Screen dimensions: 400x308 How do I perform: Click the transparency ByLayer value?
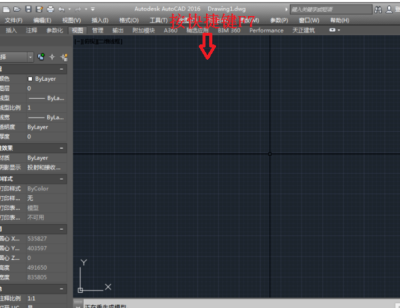pos(47,127)
